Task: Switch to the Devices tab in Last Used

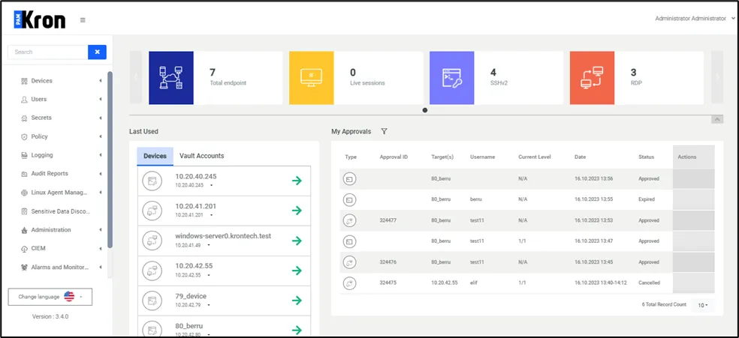Action: pyautogui.click(x=155, y=156)
